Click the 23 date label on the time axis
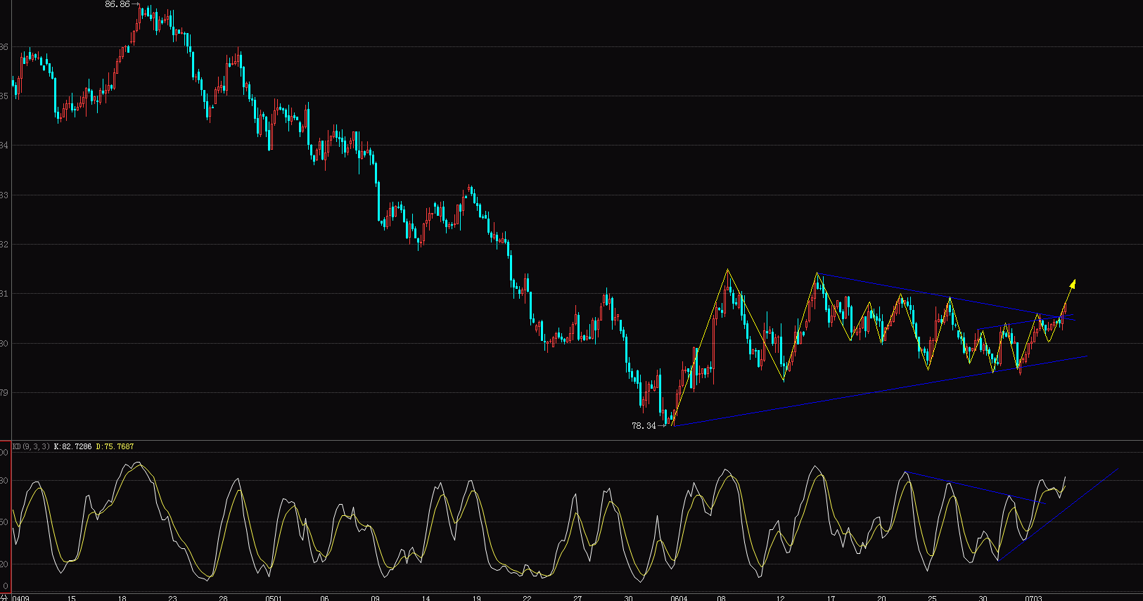This screenshot has height=601, width=1143. (172, 598)
